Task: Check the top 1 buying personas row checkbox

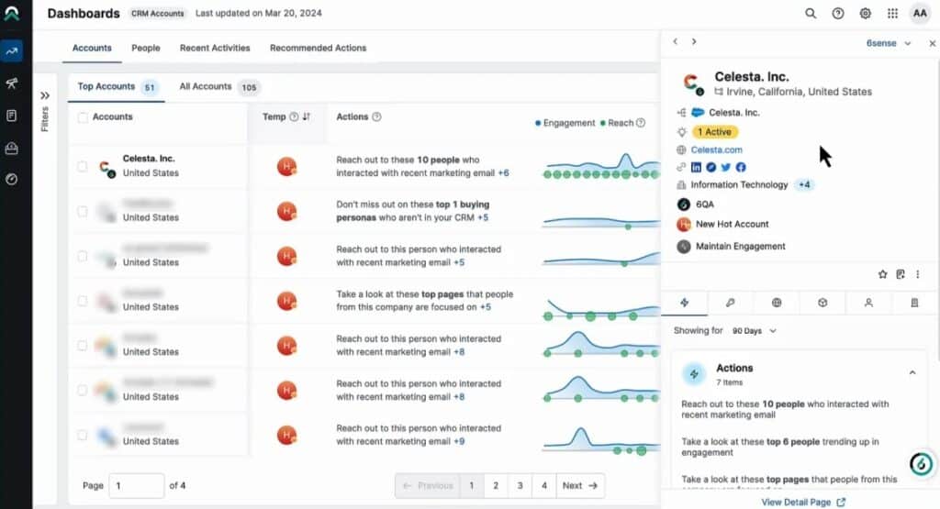Action: click(83, 211)
